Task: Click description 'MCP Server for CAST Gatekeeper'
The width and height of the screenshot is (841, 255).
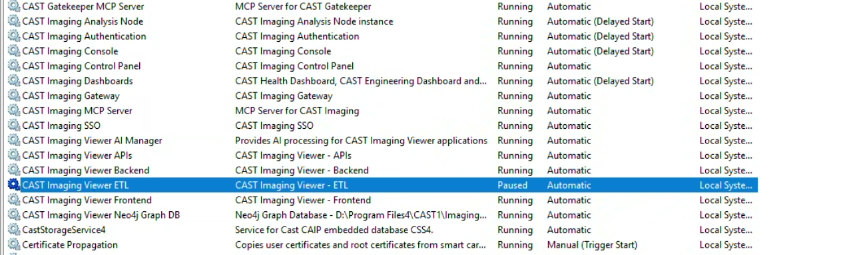Action: click(x=303, y=7)
